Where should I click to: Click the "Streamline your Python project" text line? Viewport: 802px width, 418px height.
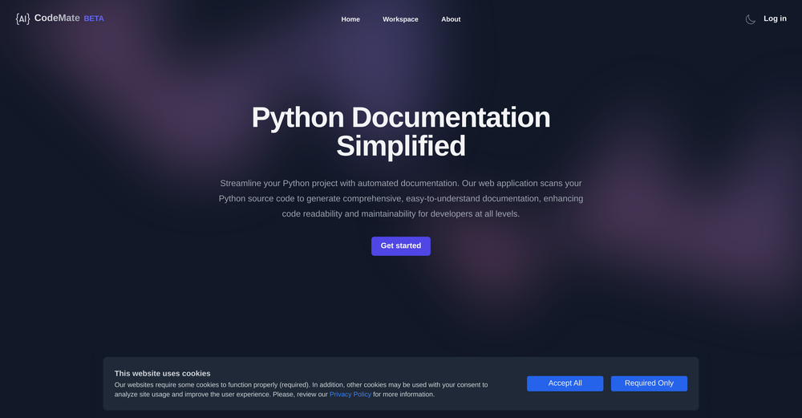401,184
